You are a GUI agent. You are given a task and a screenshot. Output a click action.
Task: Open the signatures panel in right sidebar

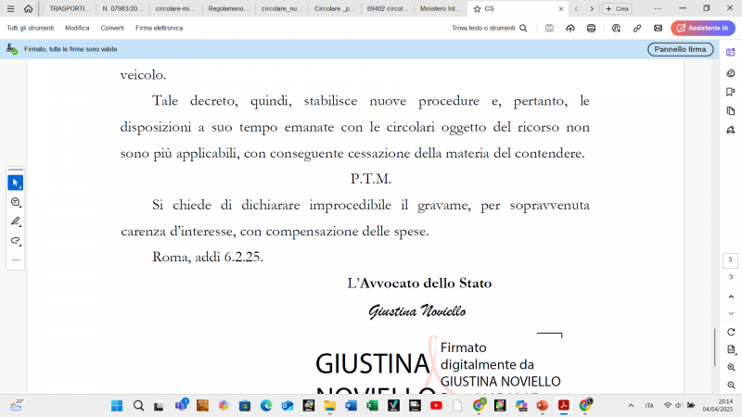tap(731, 130)
